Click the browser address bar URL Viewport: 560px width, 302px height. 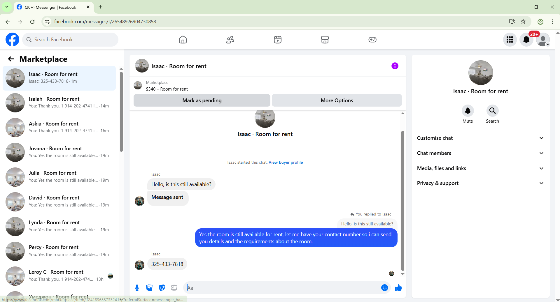(105, 22)
